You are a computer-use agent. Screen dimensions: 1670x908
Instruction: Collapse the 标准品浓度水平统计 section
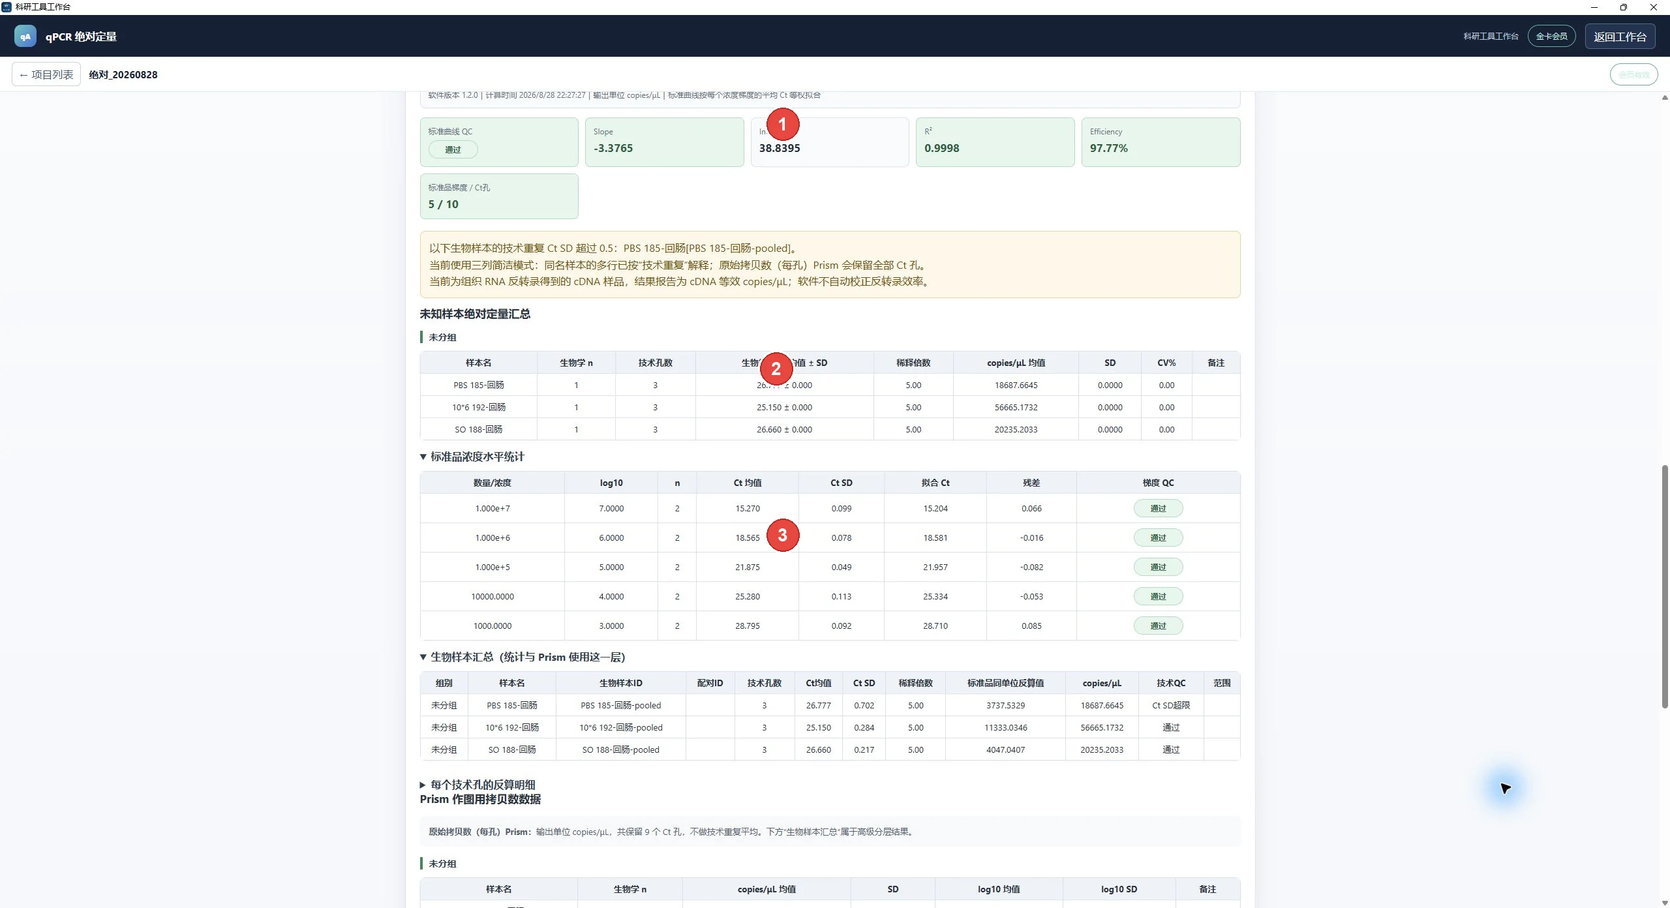click(472, 457)
